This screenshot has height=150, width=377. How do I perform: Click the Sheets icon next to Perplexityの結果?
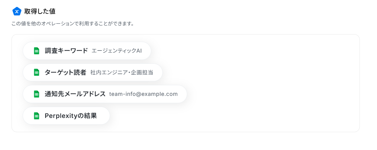[x=37, y=116]
